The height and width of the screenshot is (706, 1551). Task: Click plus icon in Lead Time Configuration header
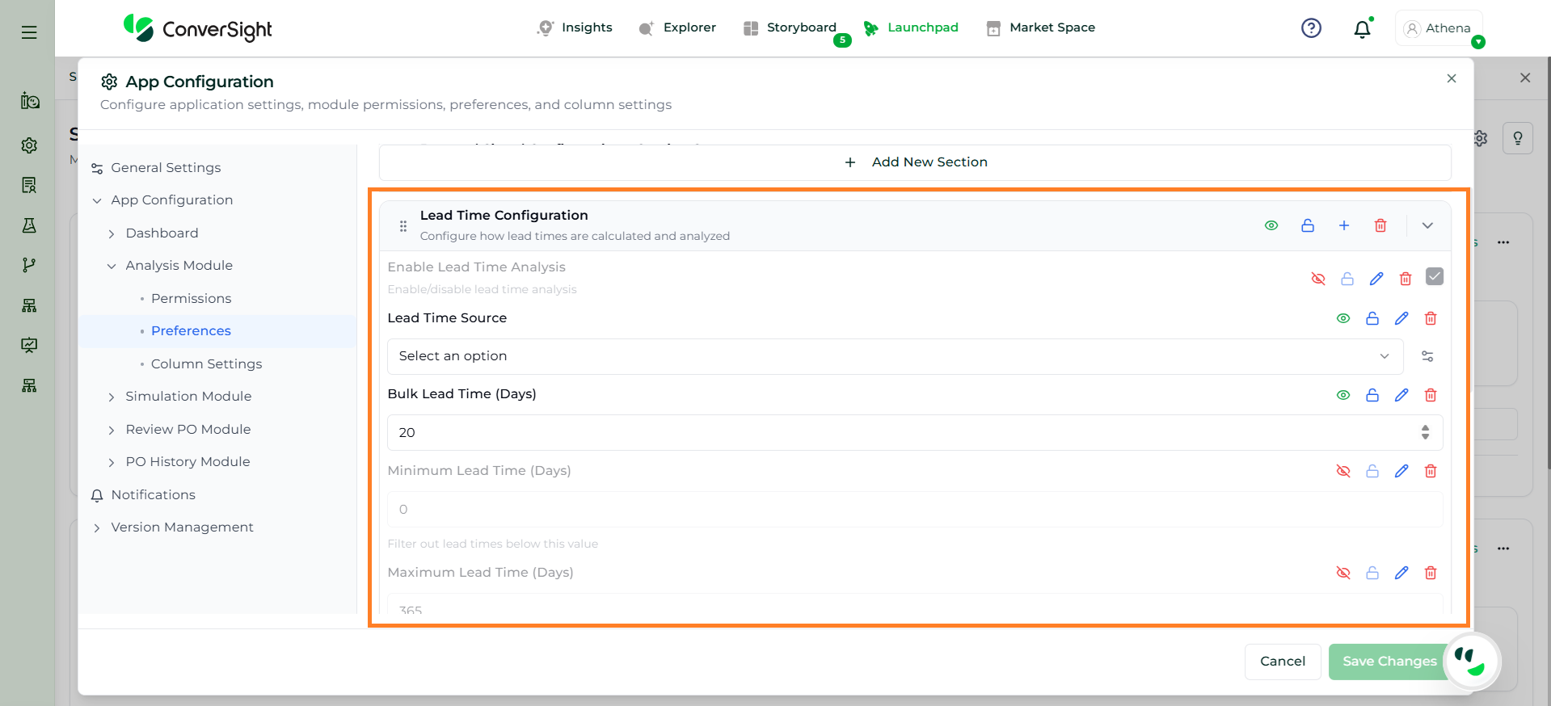pos(1344,225)
